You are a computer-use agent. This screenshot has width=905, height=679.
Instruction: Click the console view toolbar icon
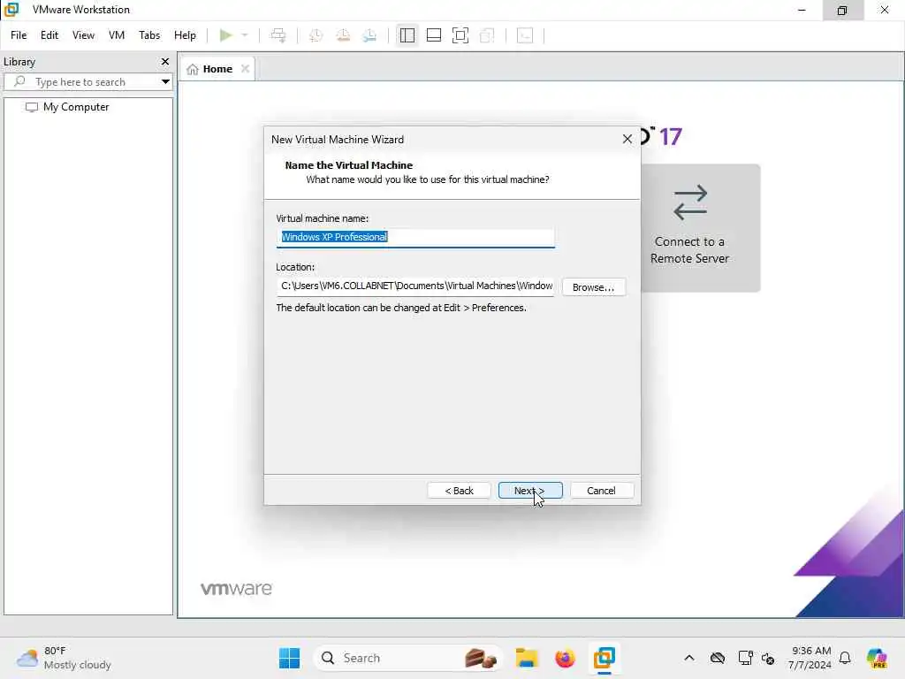pyautogui.click(x=525, y=35)
